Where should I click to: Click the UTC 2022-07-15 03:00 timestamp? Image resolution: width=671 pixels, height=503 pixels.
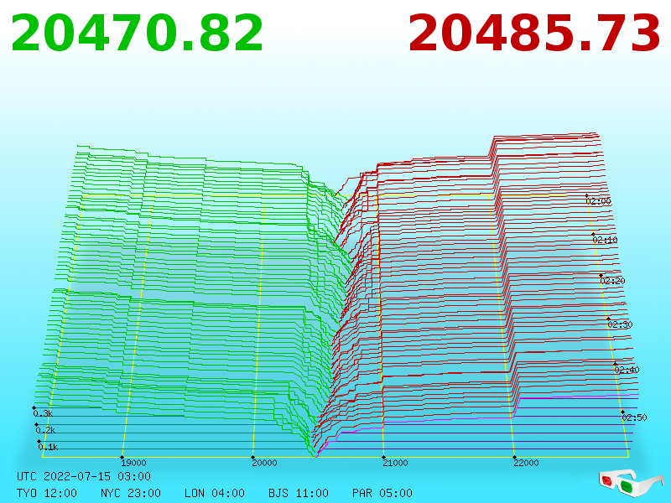[x=84, y=476]
